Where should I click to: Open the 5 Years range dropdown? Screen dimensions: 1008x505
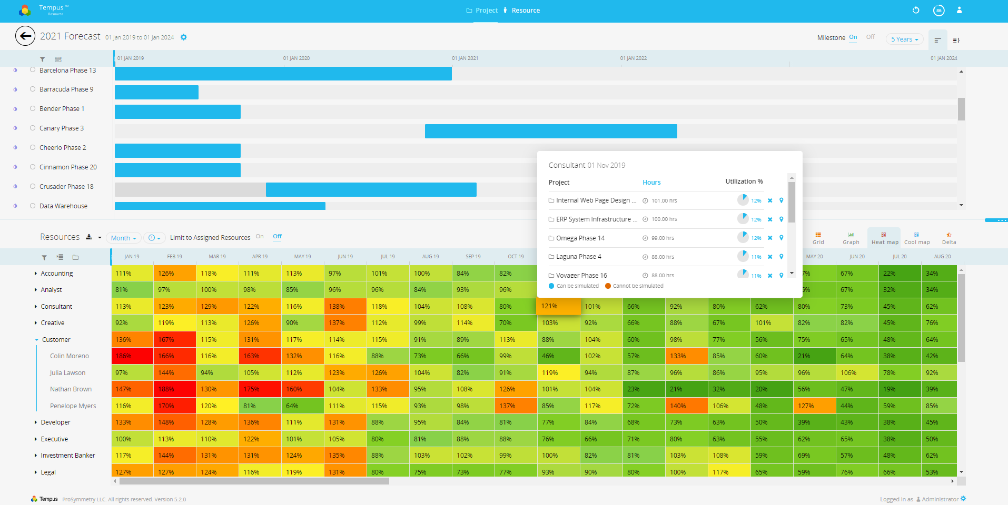pos(904,39)
